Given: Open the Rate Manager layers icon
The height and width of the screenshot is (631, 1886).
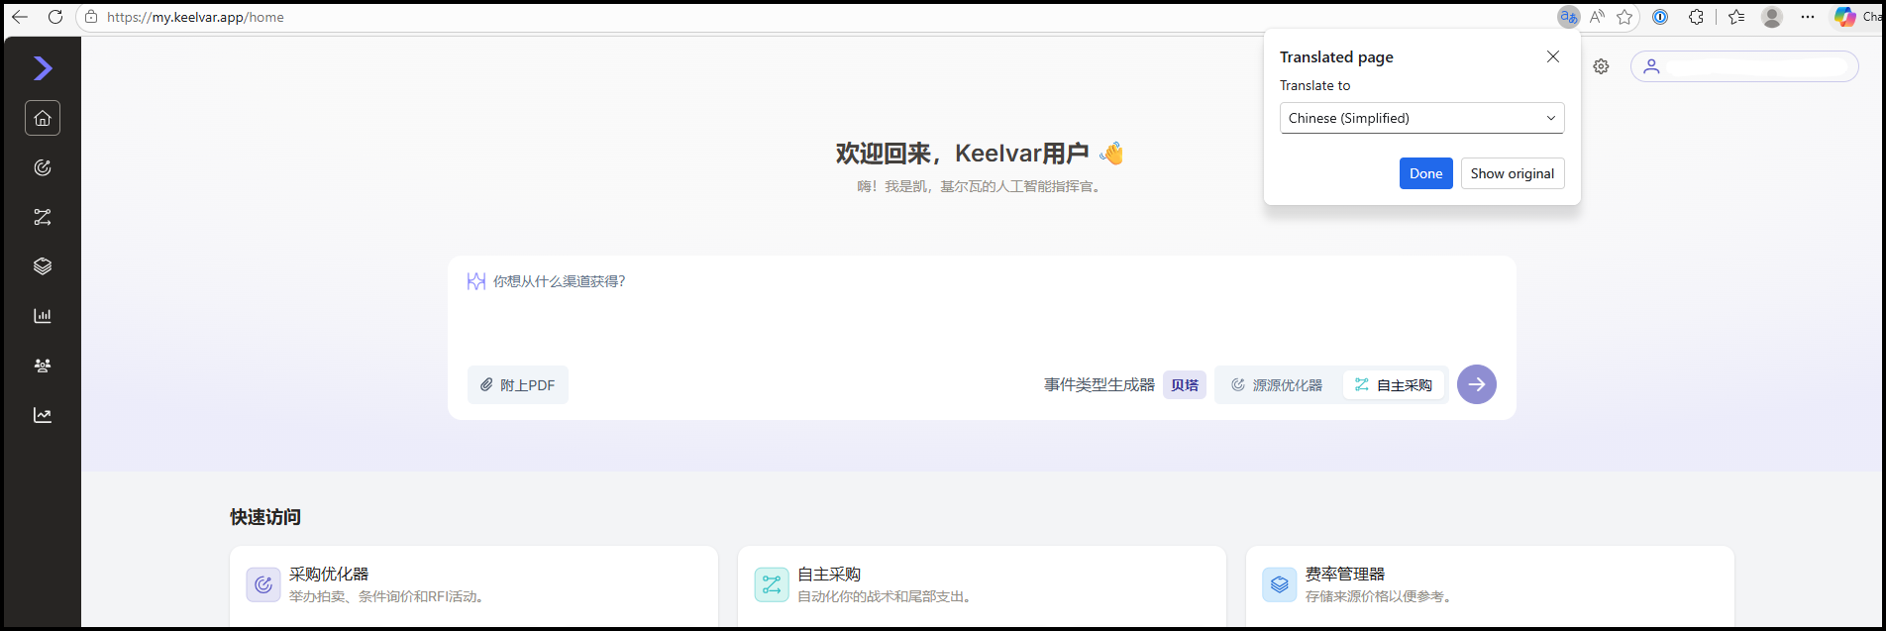Looking at the screenshot, I should (43, 266).
